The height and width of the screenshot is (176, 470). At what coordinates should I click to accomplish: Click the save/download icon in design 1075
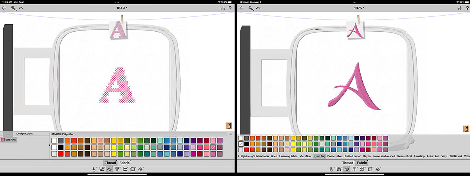click(458, 8)
